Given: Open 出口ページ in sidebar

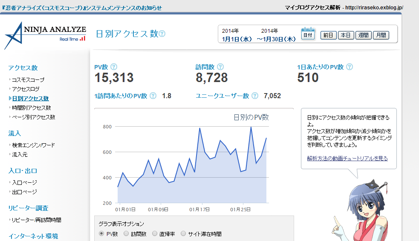Looking at the screenshot, I should click(25, 192).
